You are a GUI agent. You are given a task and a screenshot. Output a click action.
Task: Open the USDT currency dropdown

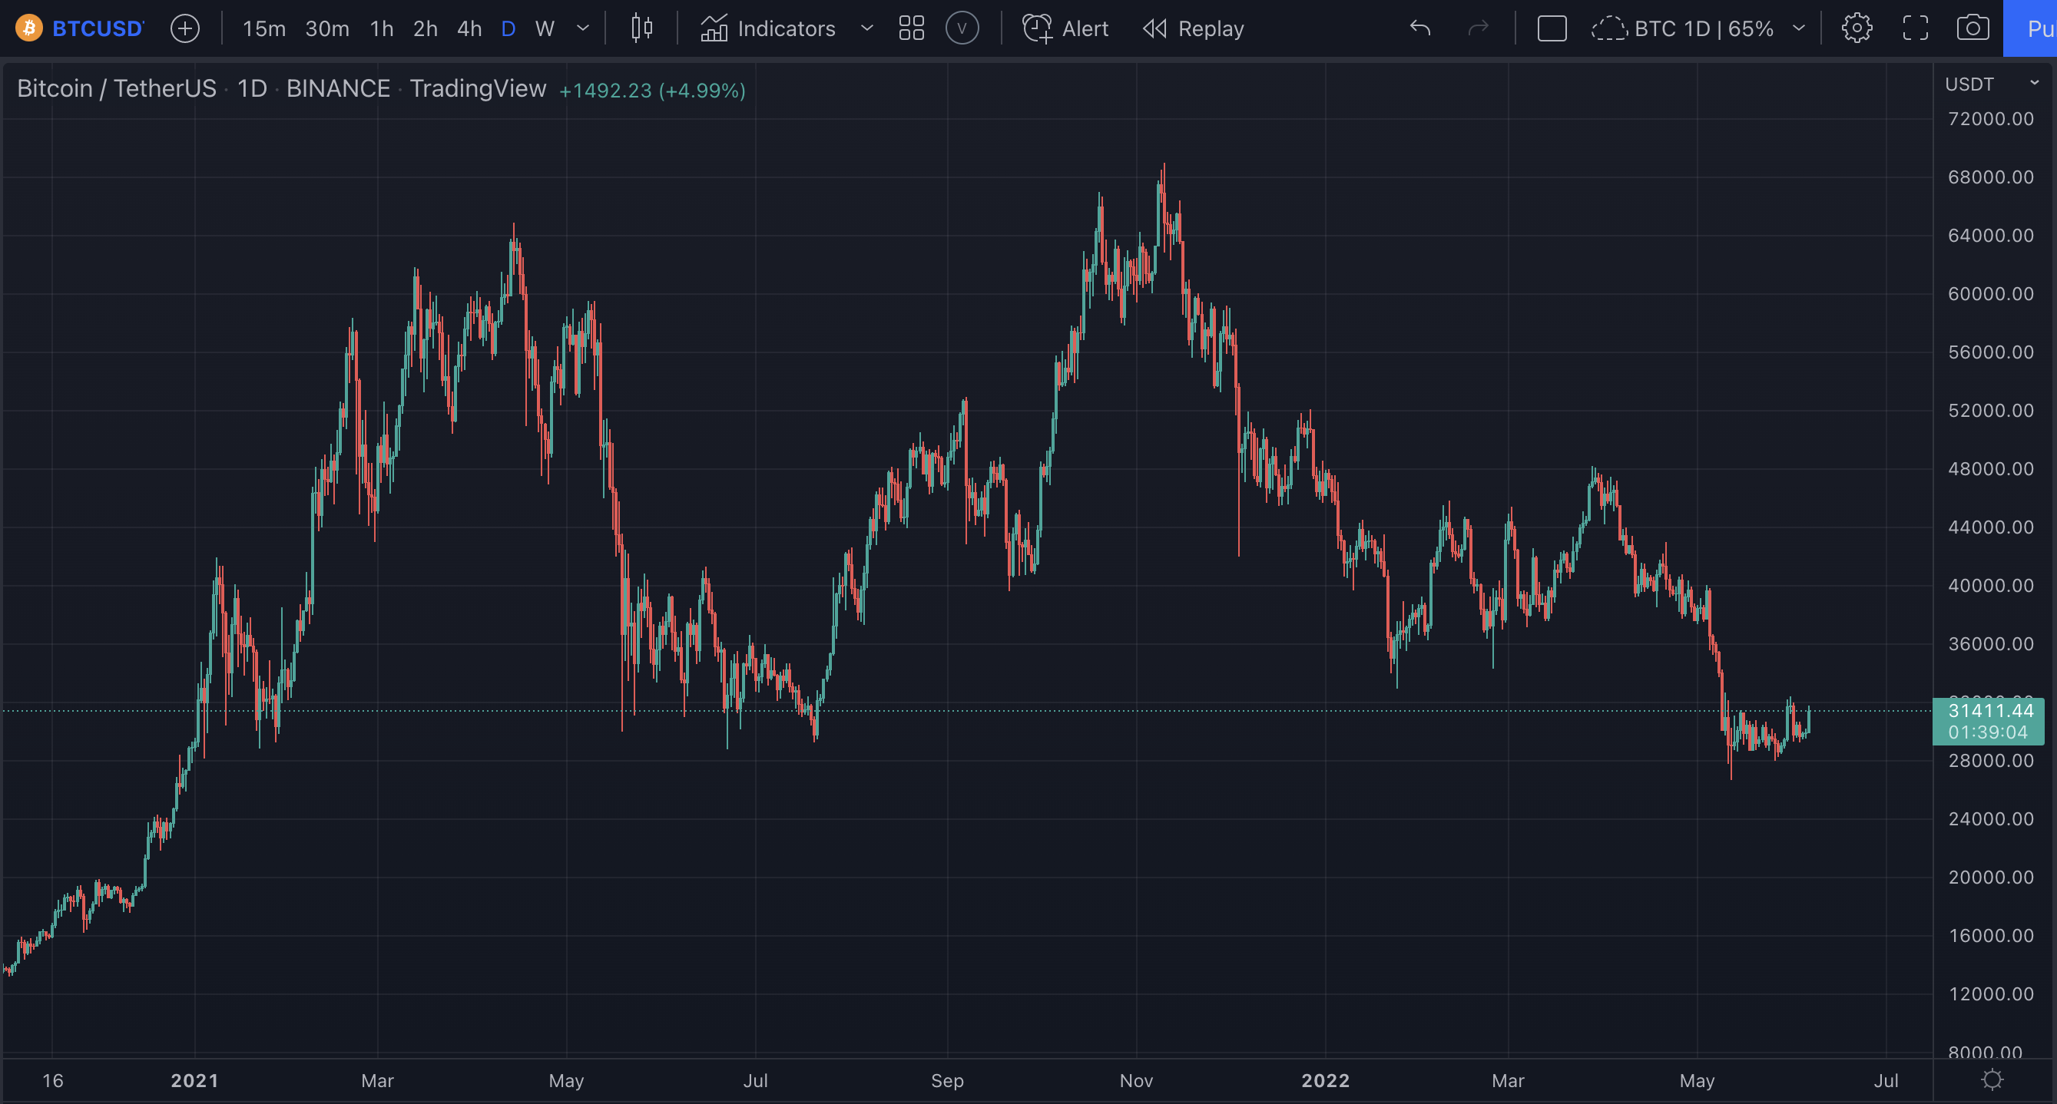1992,84
